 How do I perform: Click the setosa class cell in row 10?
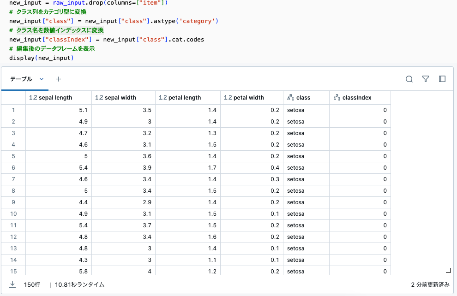point(295,213)
